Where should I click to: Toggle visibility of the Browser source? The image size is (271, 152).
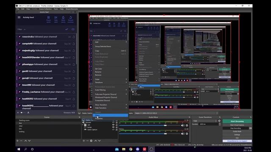pos(113,122)
